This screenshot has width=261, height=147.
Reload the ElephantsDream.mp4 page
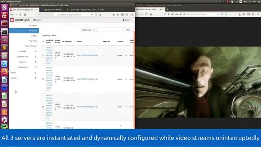click(146, 14)
